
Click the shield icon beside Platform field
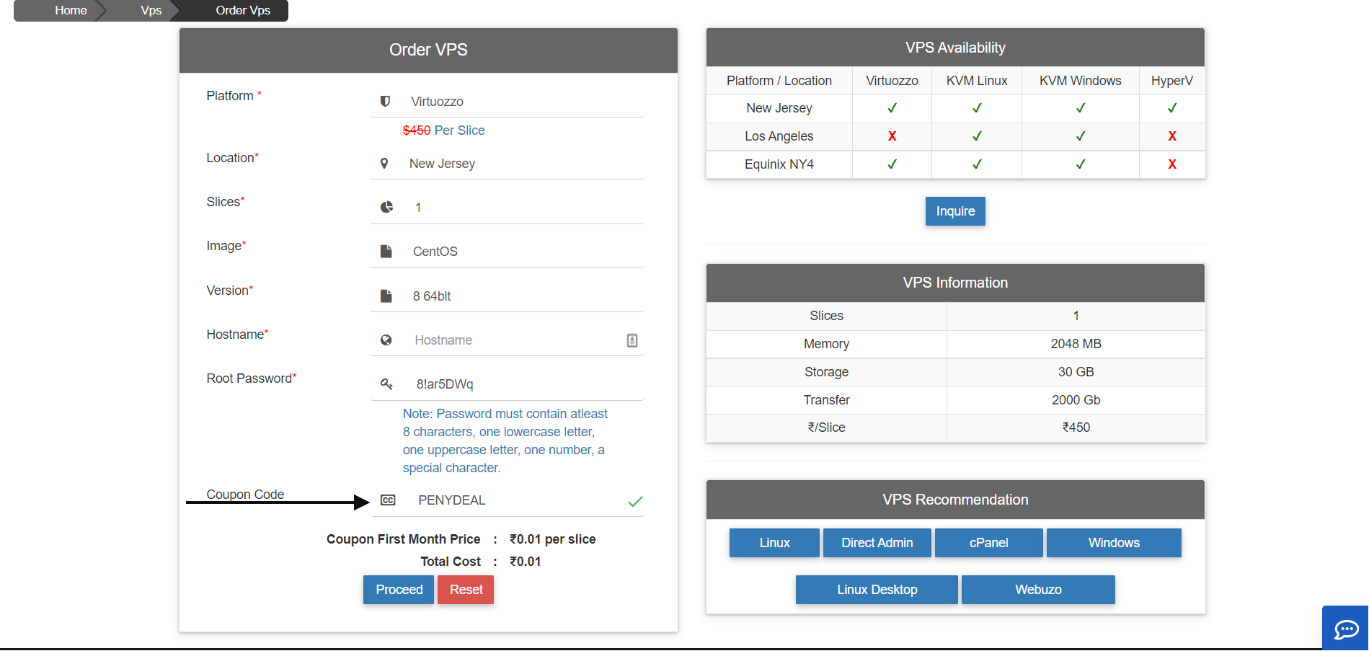[385, 102]
